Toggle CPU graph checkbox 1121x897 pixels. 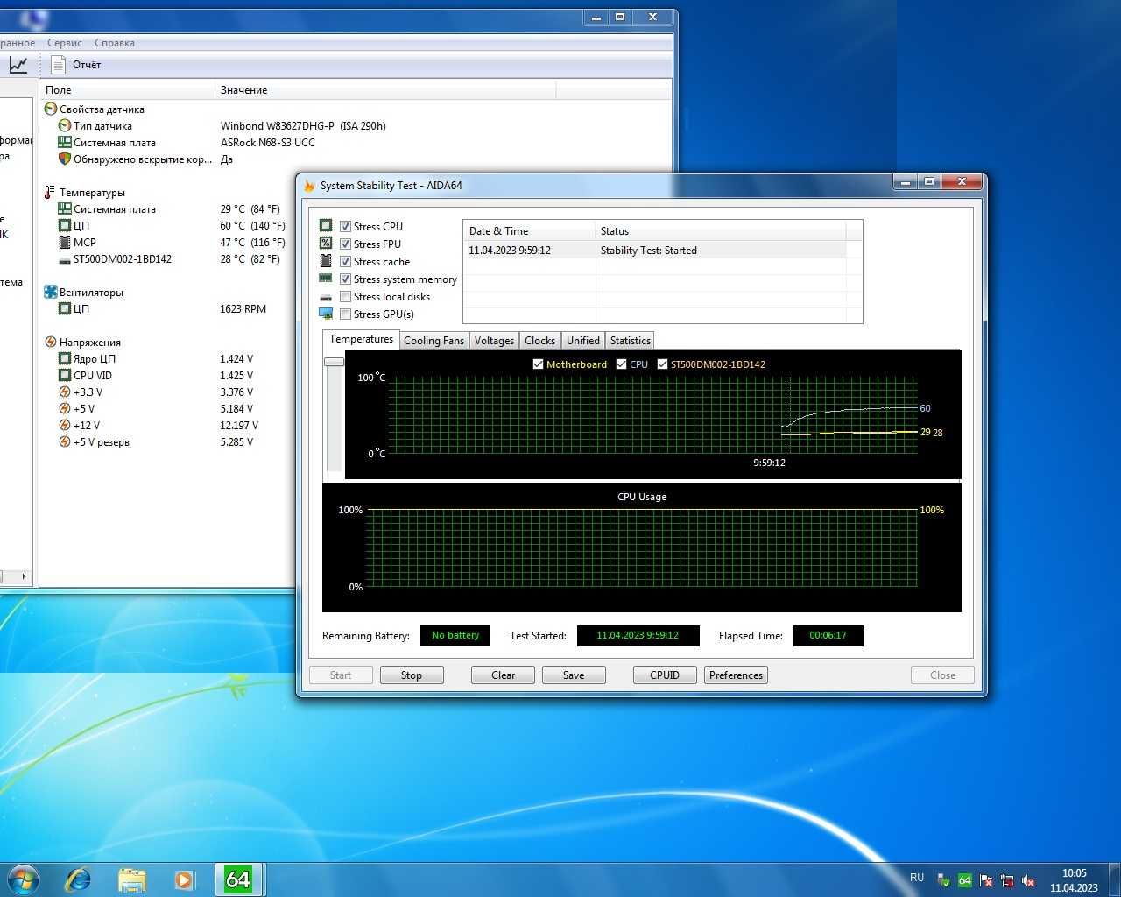(621, 364)
